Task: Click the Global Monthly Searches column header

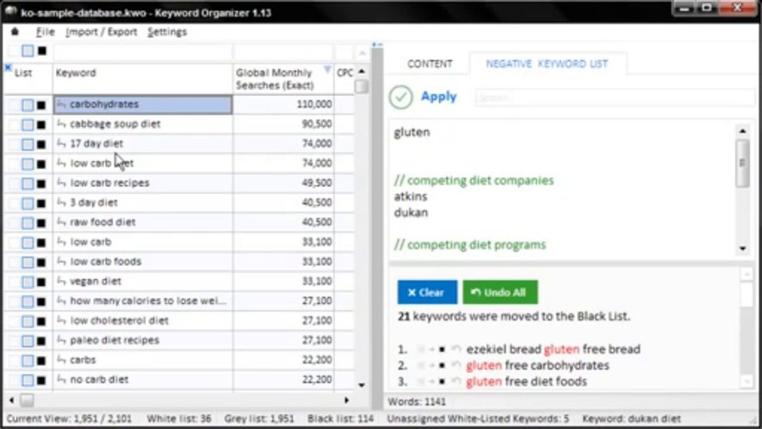Action: 283,79
